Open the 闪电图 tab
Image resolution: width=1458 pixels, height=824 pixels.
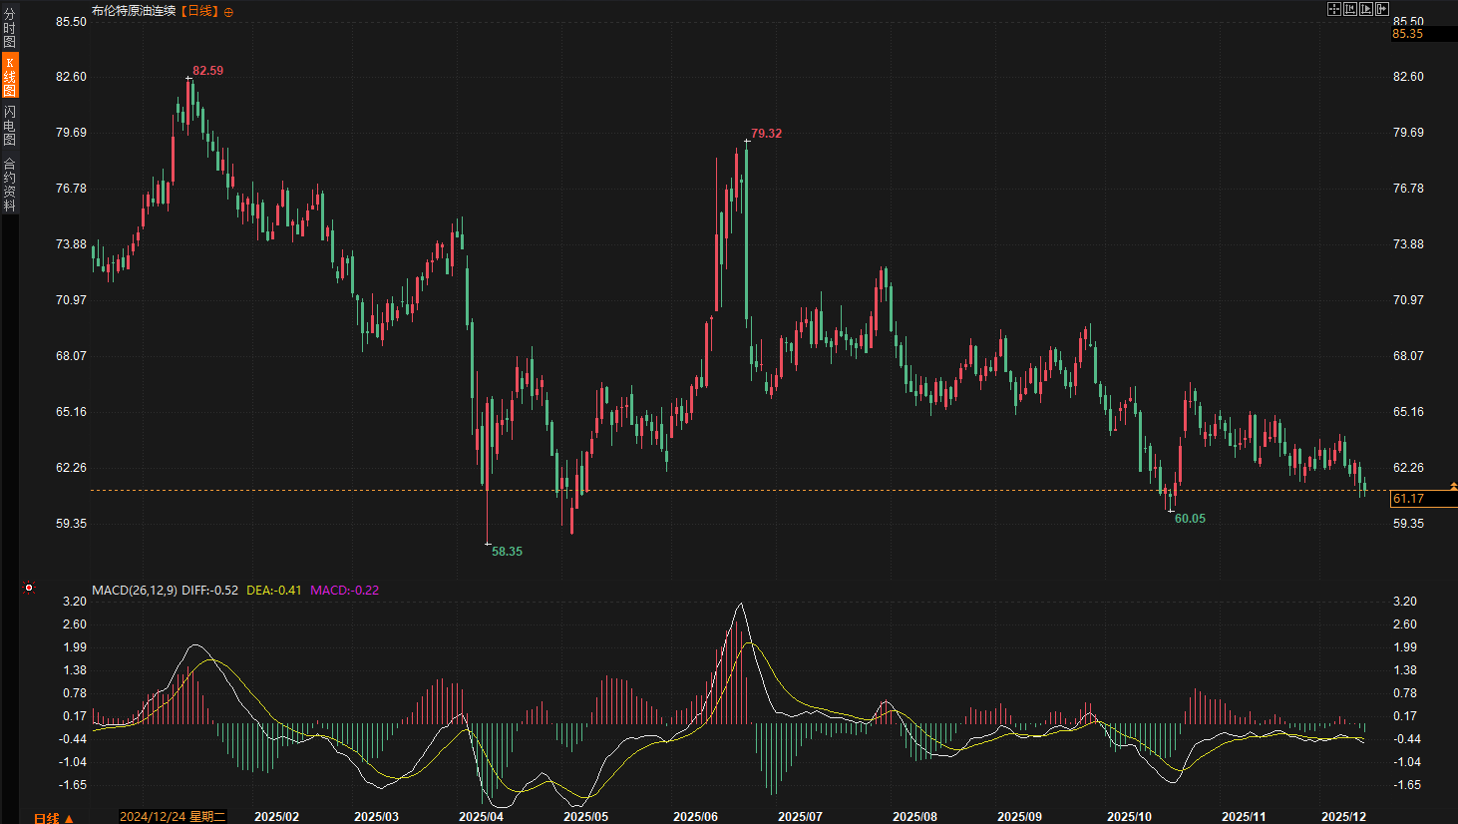click(x=9, y=125)
